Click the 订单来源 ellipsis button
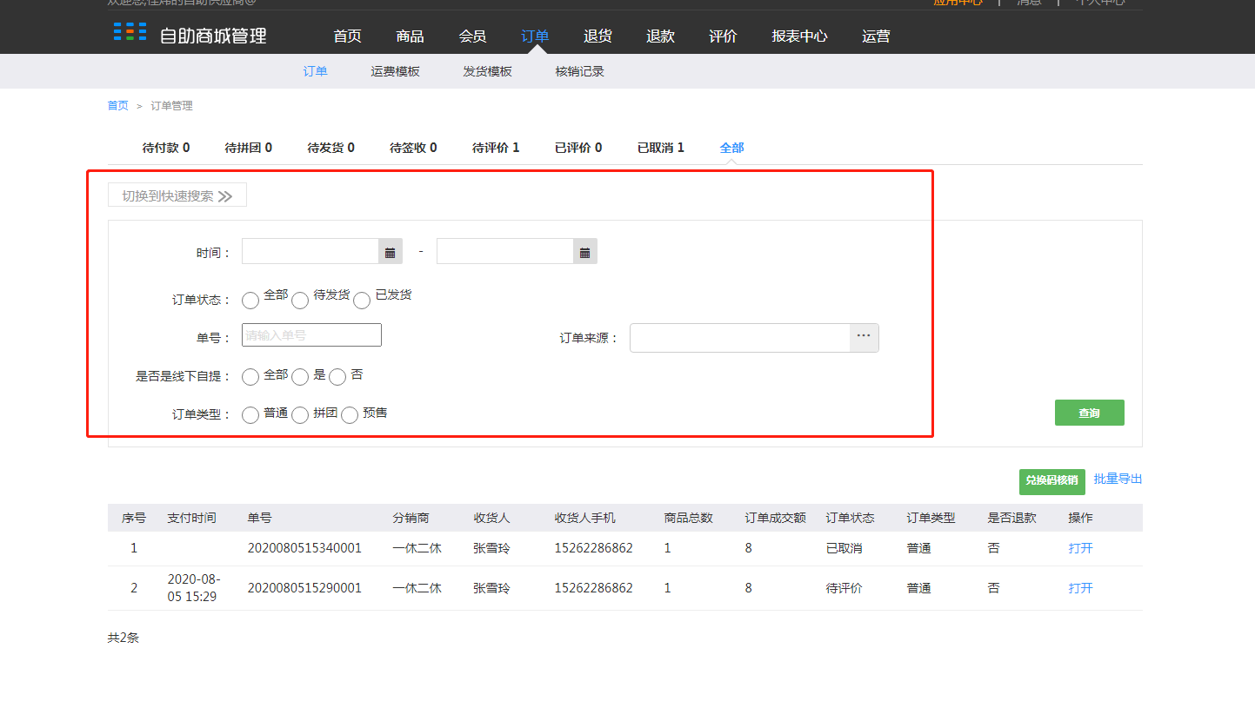The width and height of the screenshot is (1255, 721). coord(864,337)
